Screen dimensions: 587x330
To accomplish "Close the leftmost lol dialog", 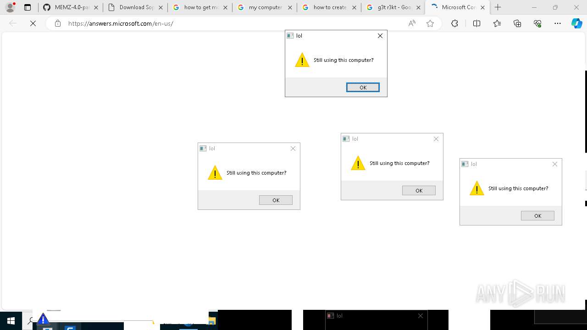I will 293,148.
